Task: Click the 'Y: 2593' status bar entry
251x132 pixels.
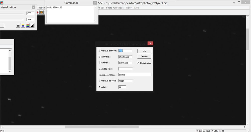Action: (x=215, y=131)
